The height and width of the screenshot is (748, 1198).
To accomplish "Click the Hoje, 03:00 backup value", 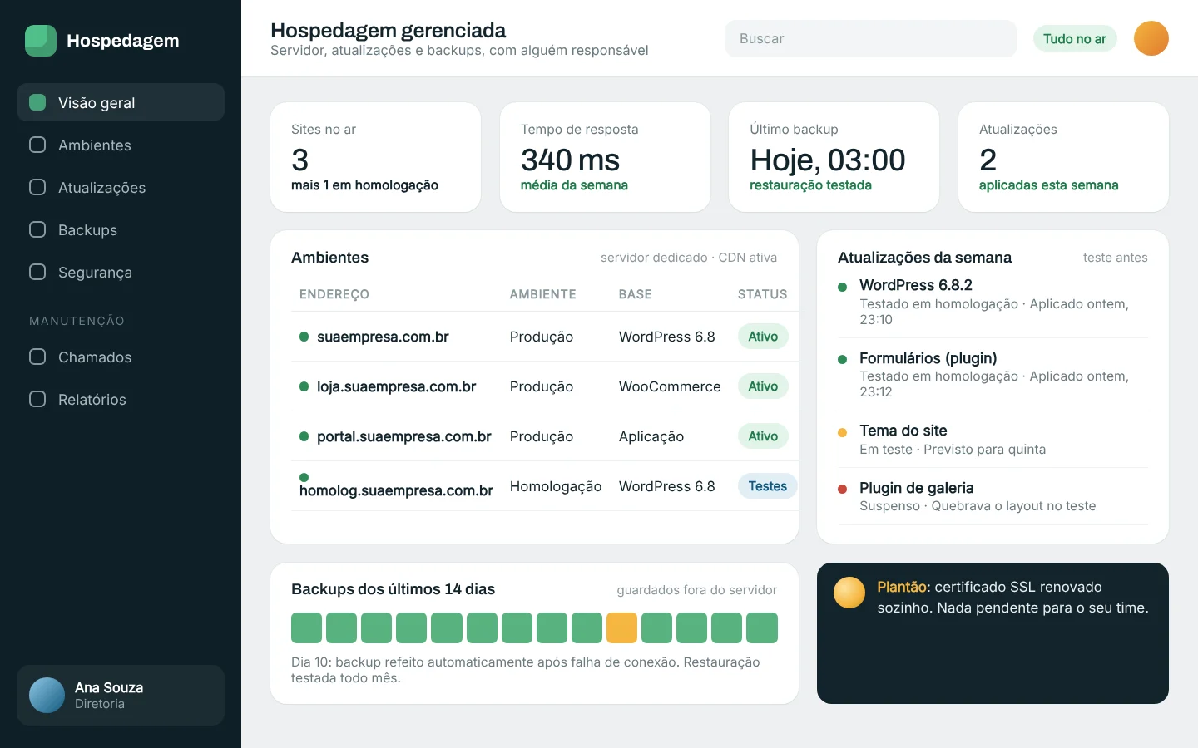I will 828,160.
